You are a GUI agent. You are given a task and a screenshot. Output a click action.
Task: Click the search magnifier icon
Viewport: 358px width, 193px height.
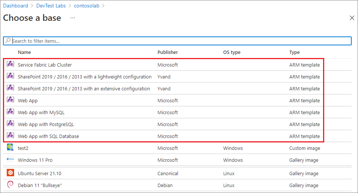[x=8, y=41]
